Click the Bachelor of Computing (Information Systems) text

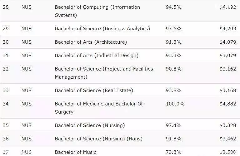97,11
